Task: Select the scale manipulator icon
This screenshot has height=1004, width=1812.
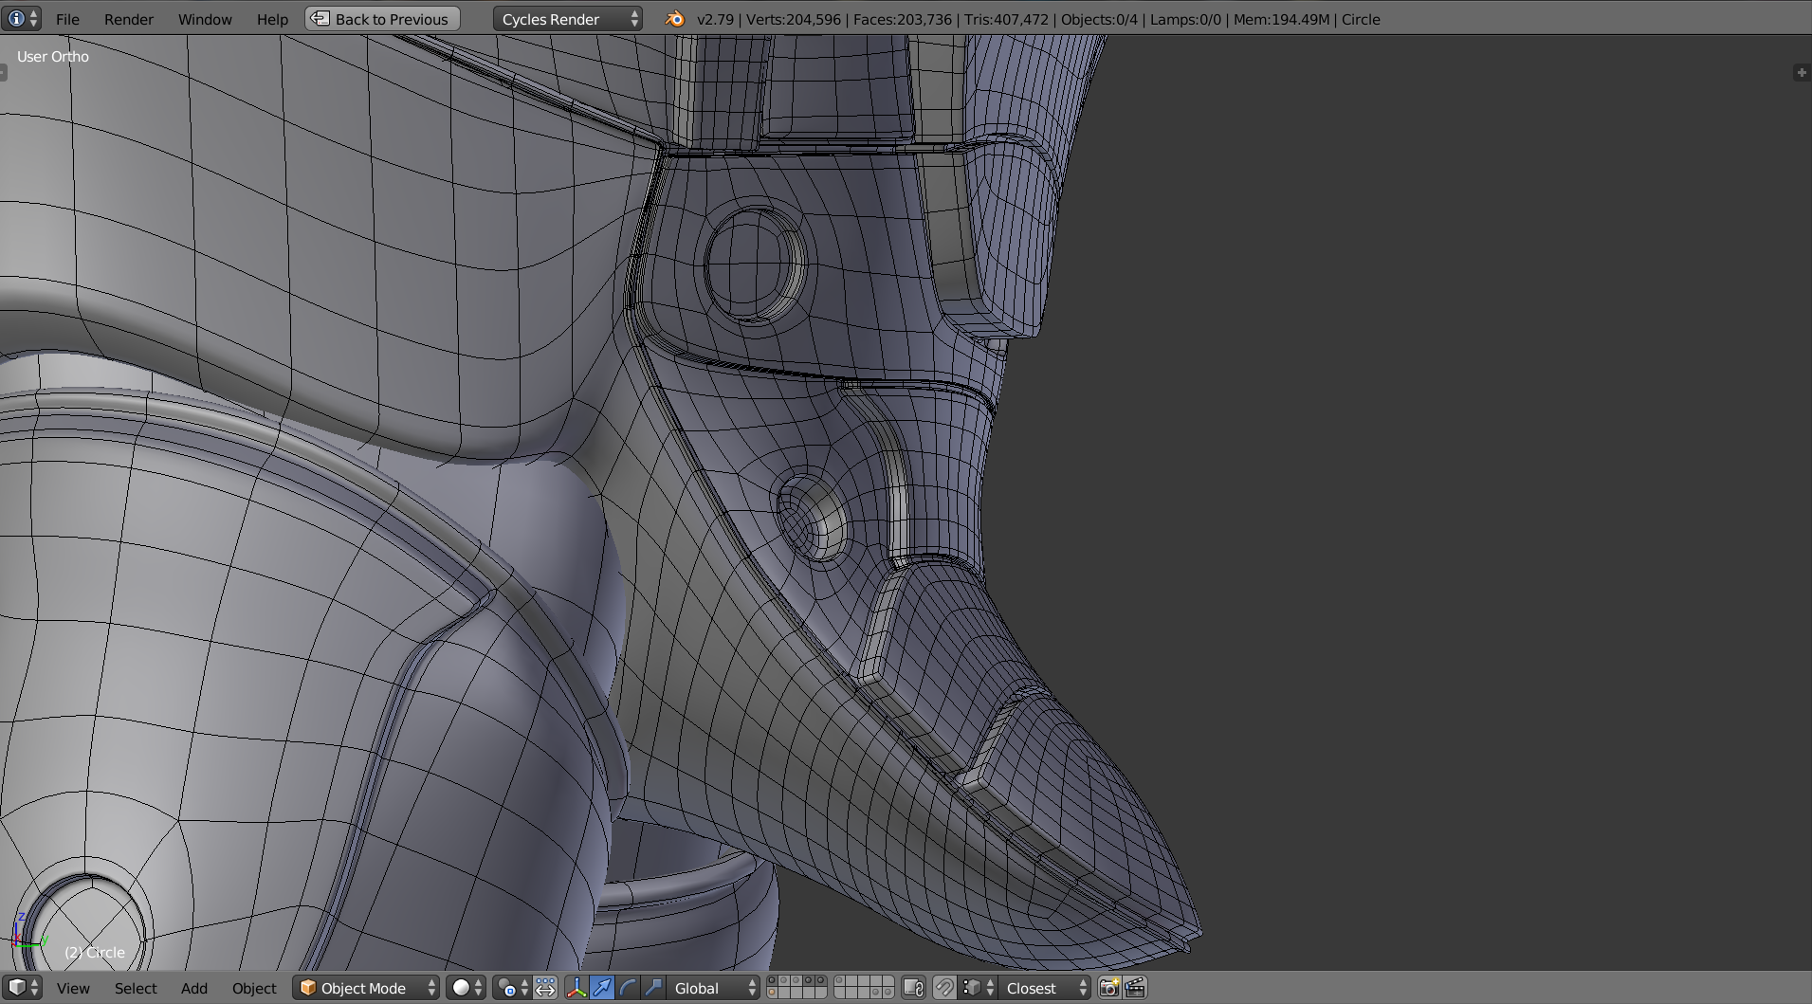Action: tap(653, 988)
